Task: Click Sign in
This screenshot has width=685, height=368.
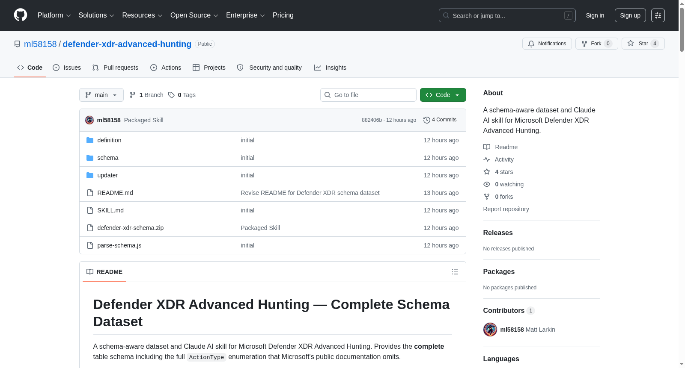Action: [595, 15]
